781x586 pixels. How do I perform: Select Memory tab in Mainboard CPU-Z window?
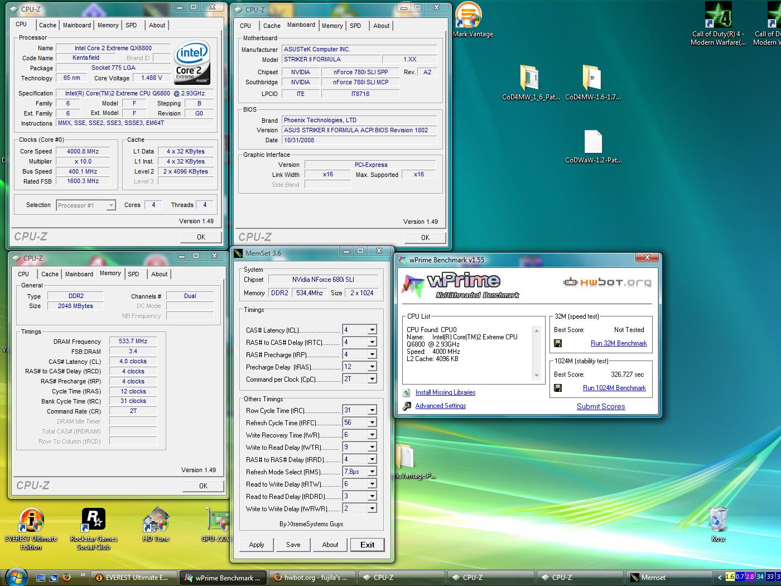click(x=332, y=26)
